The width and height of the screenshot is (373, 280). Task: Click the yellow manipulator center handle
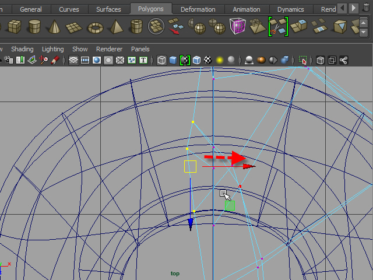[191, 166]
